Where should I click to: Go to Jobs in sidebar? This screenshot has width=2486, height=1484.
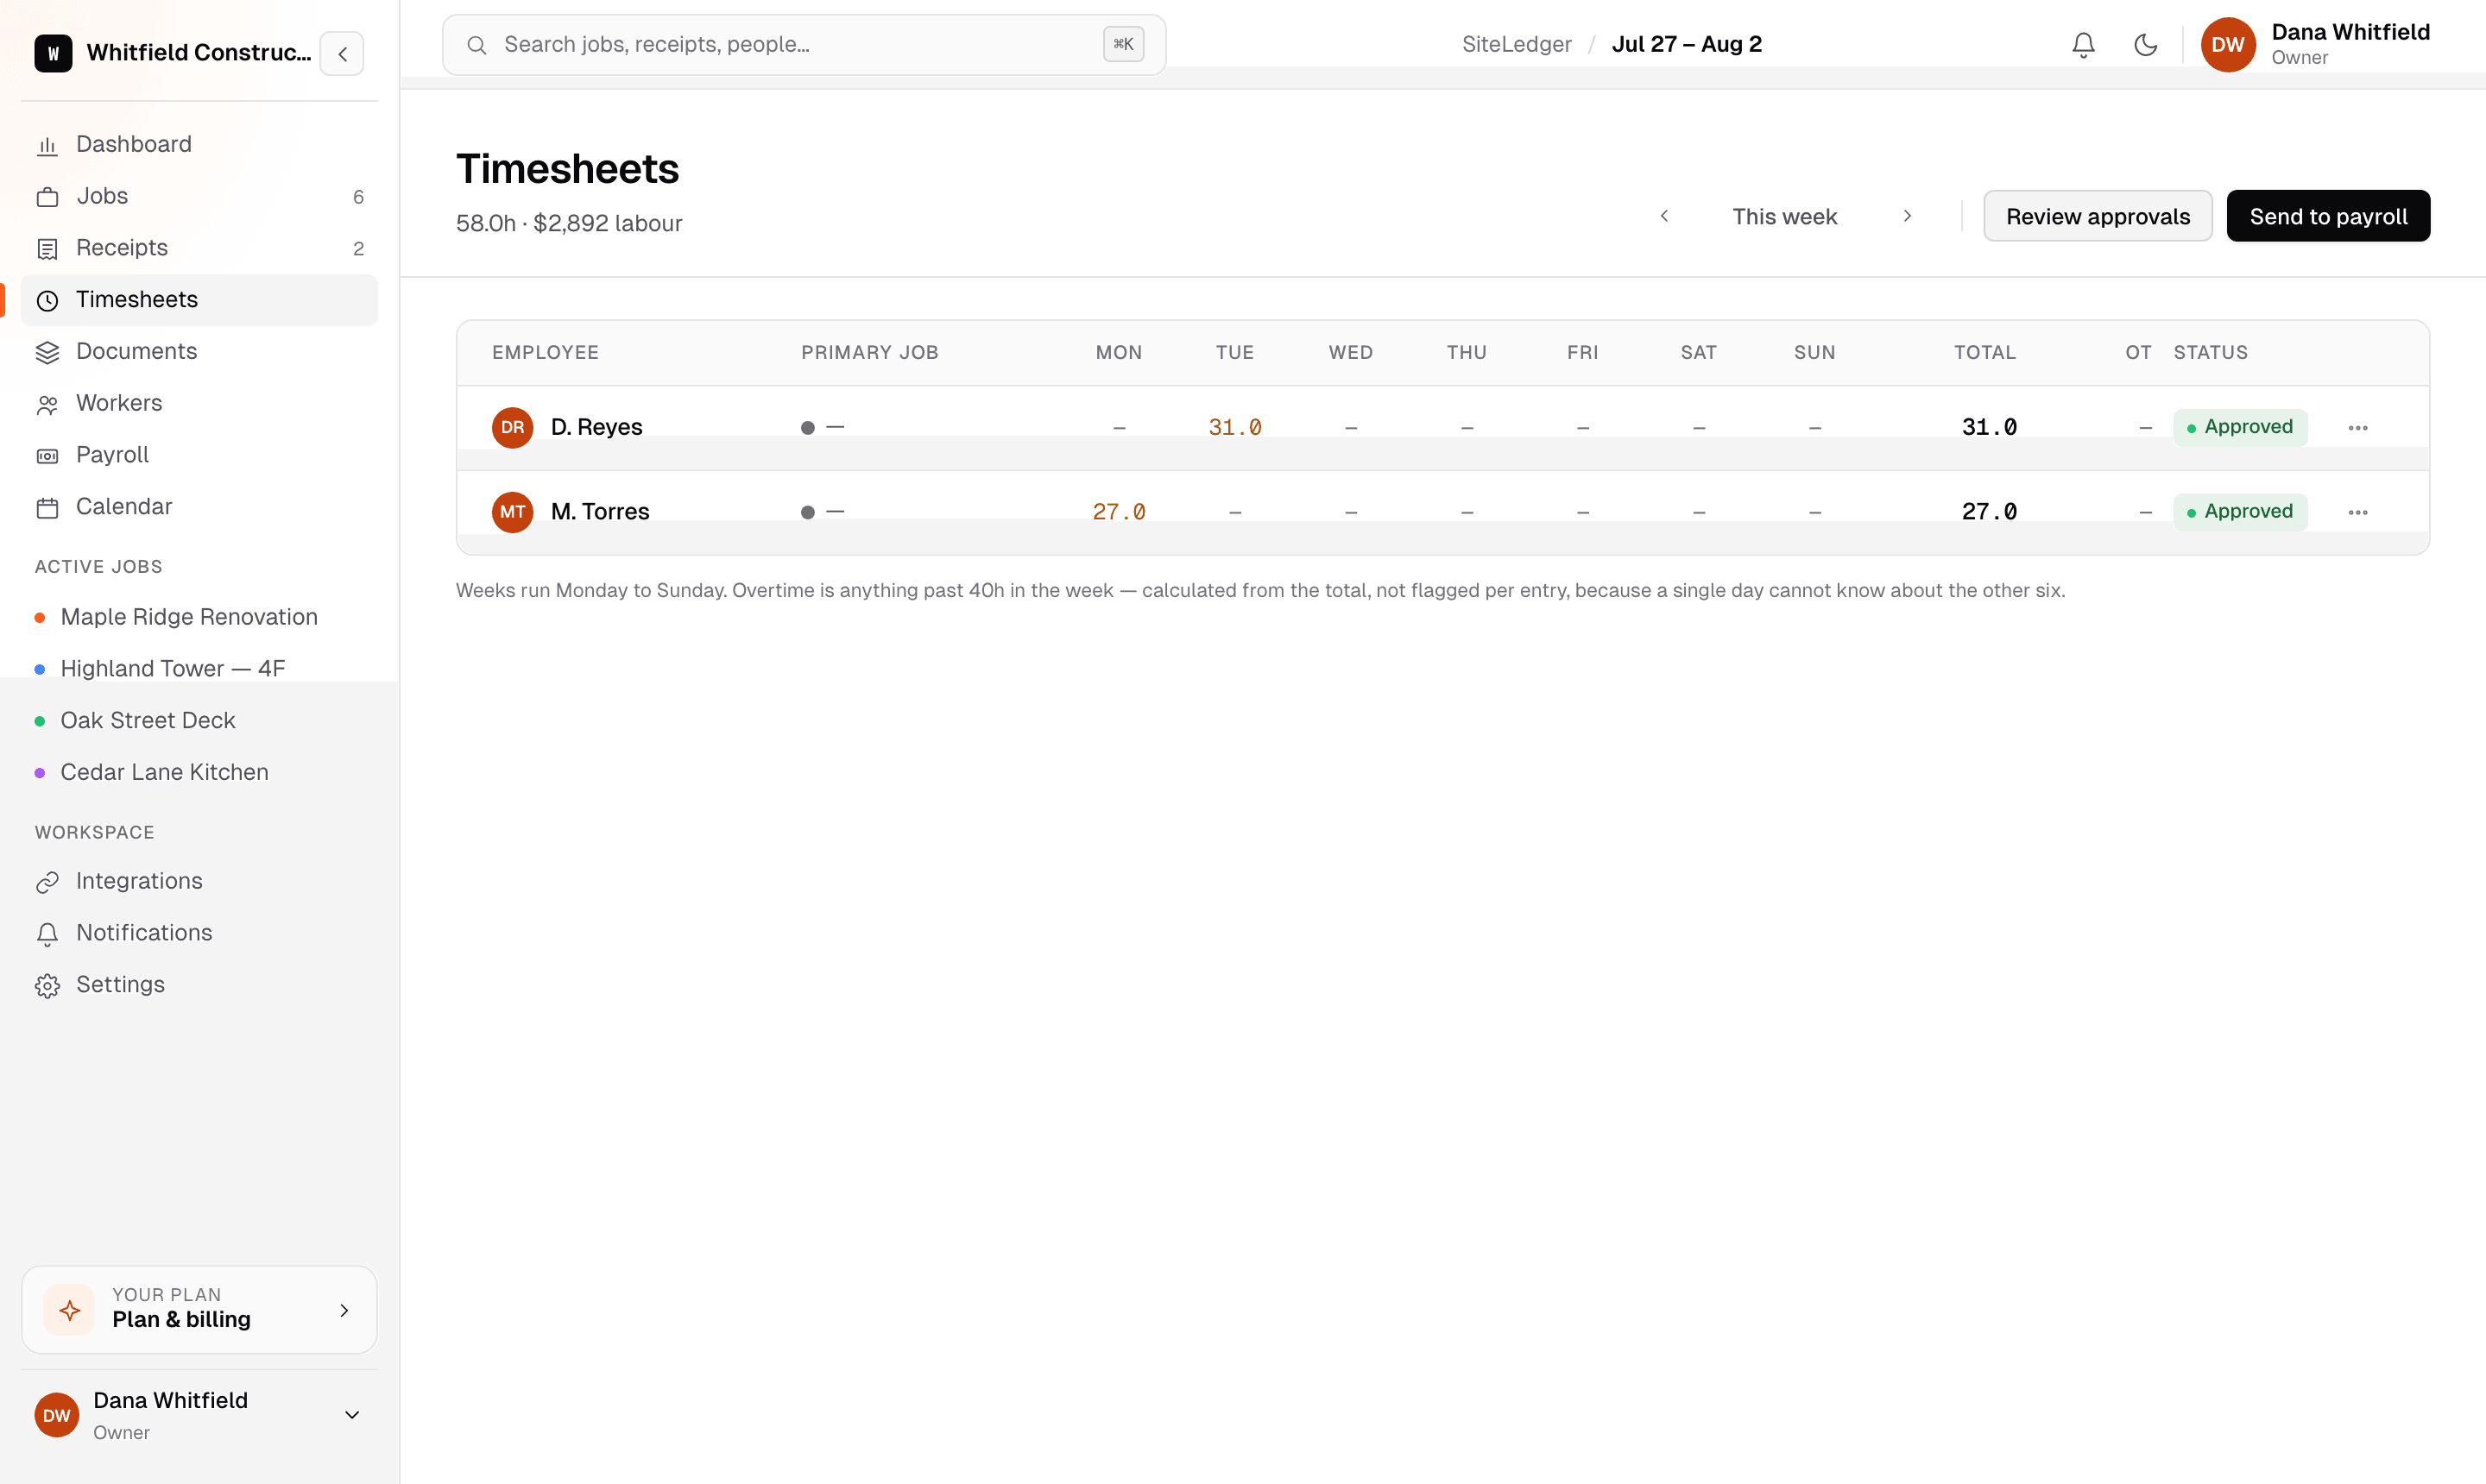point(199,197)
